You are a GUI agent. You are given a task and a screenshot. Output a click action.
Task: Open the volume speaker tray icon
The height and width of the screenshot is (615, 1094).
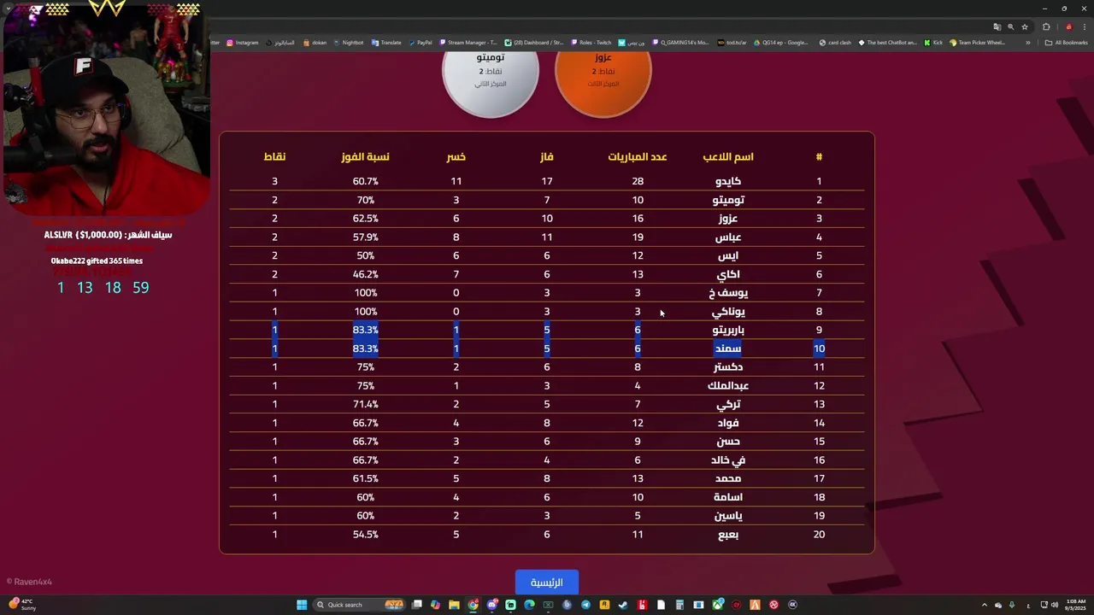(1055, 605)
